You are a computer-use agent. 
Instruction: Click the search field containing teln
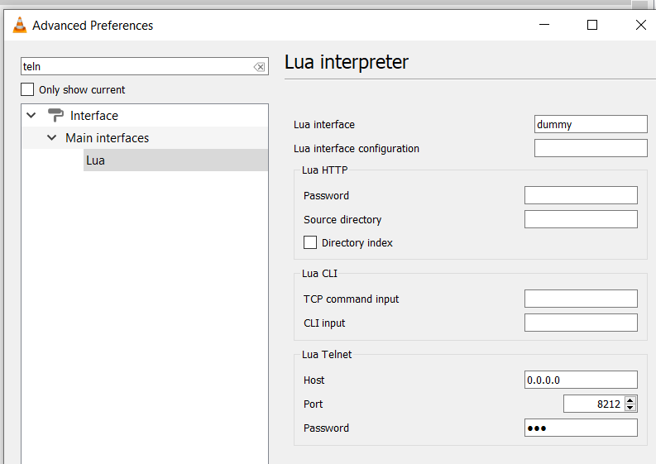[144, 66]
